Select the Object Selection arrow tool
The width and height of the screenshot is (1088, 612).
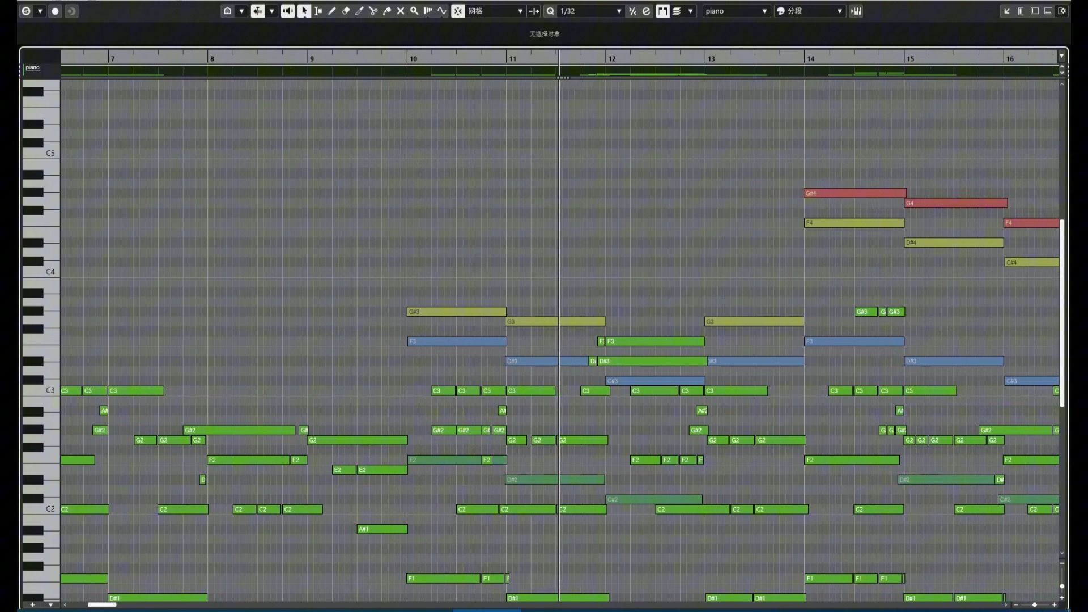304,11
